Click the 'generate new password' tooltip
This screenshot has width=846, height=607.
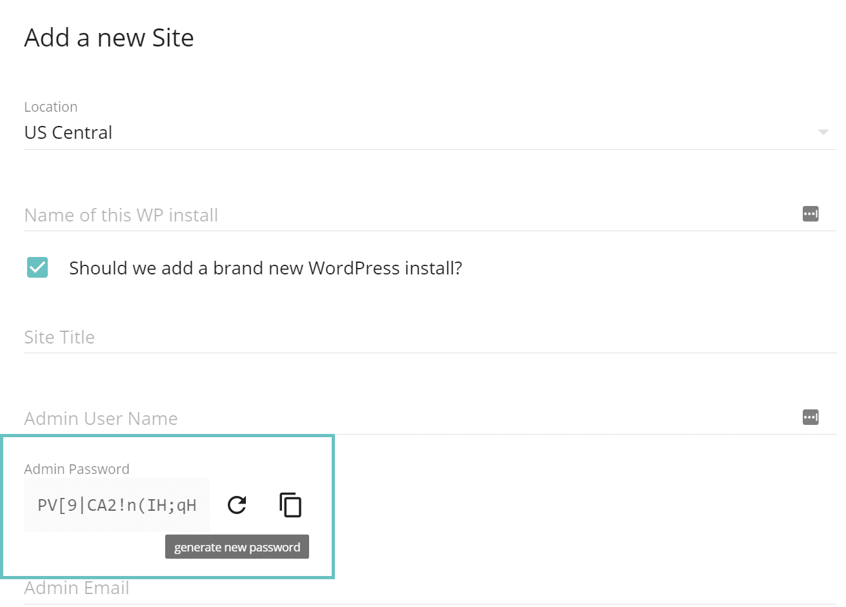click(x=236, y=546)
